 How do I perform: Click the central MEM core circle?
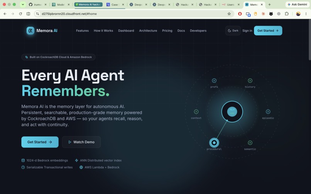coord(232,112)
